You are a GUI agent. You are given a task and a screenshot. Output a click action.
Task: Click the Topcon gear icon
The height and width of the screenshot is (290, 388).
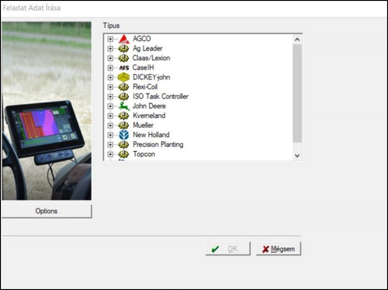tap(124, 154)
